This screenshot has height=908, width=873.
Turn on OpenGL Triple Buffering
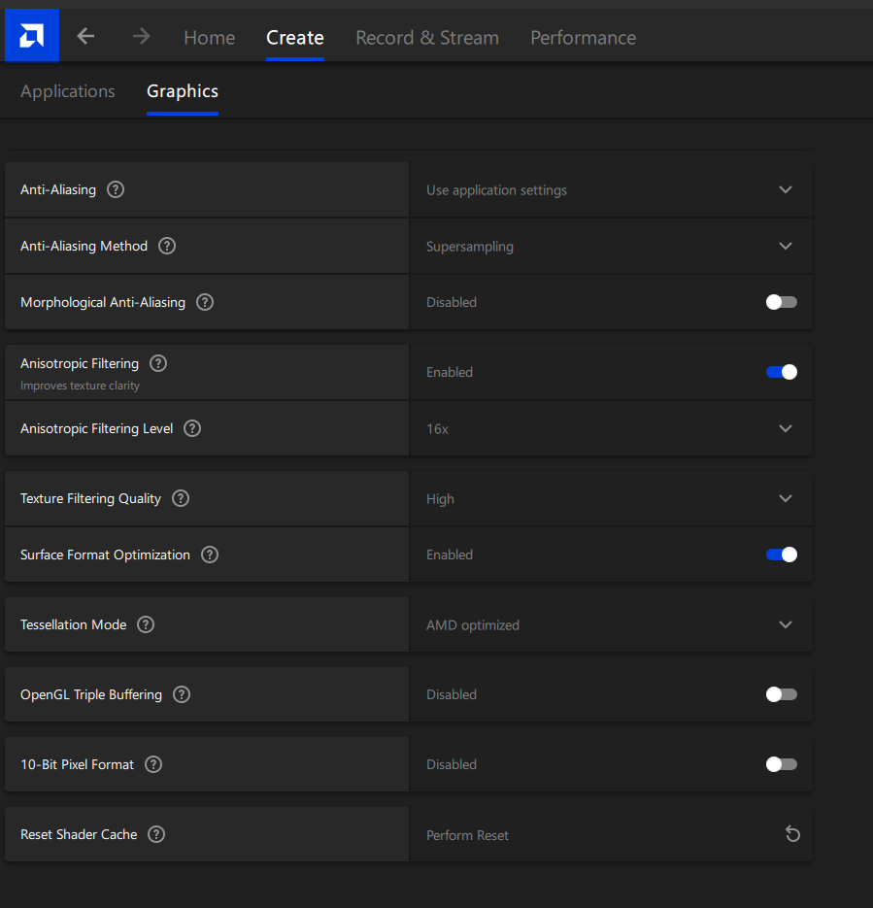click(781, 694)
